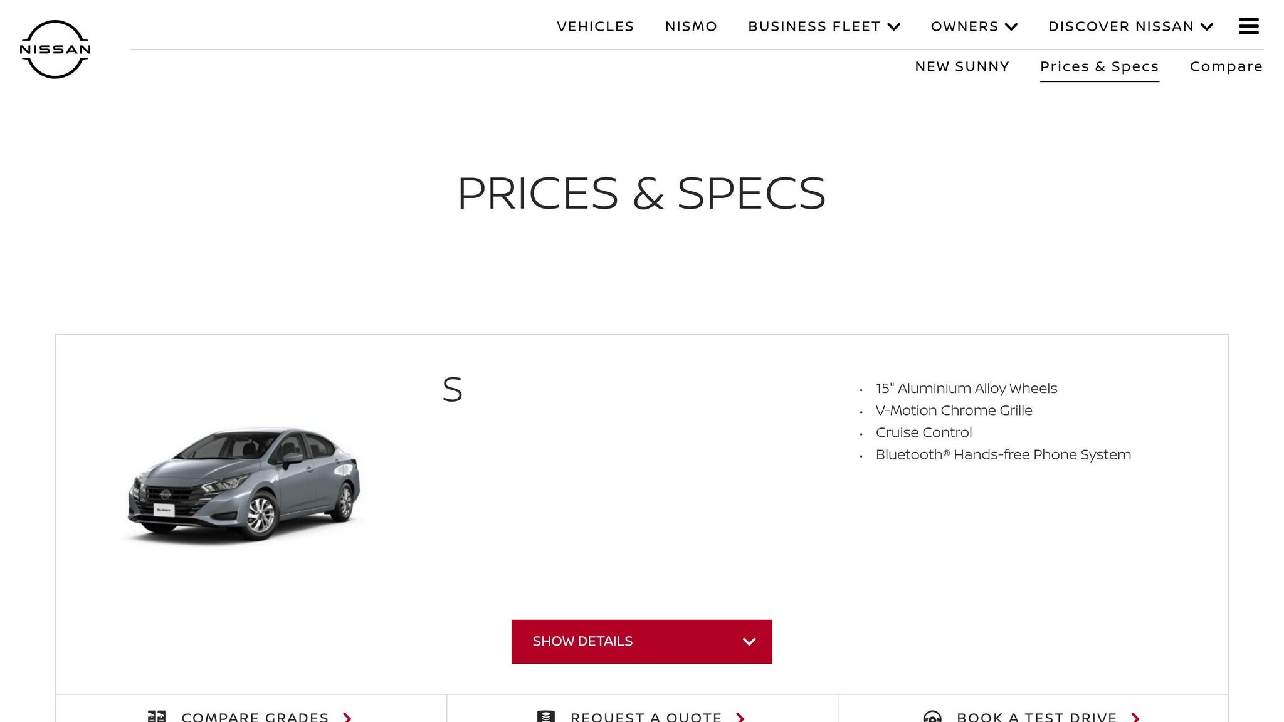Click the Request a Quote icon

546,716
